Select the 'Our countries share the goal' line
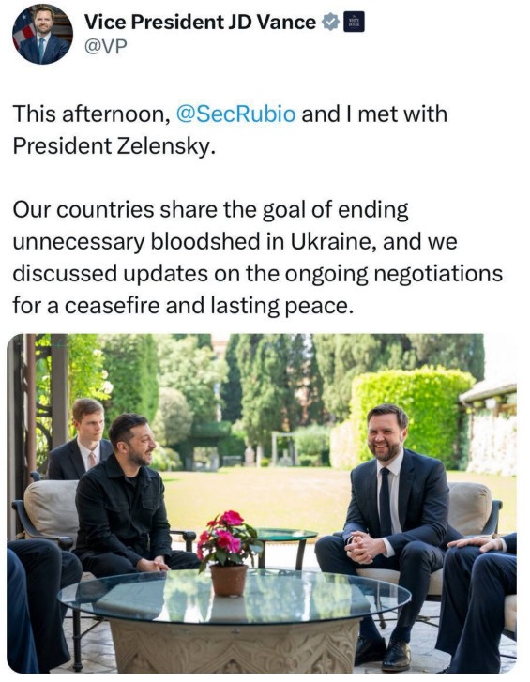The image size is (530, 682). pyautogui.click(x=210, y=210)
